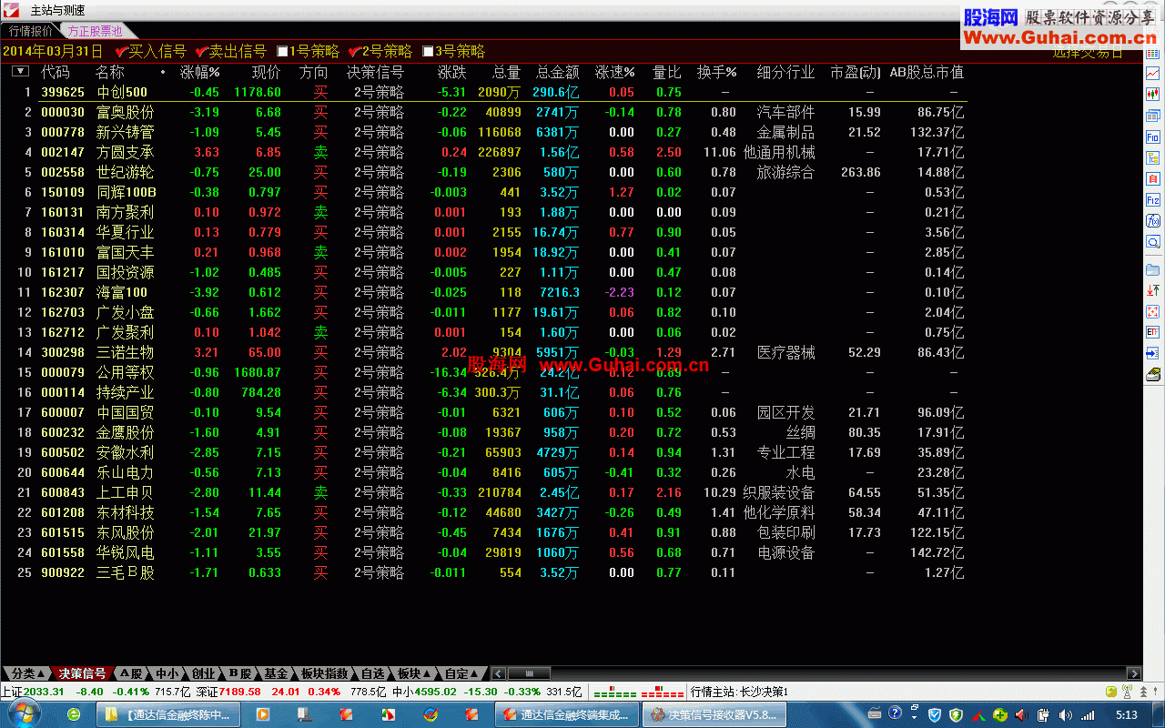Click the up-down arrows icon in sidebar

click(1153, 290)
